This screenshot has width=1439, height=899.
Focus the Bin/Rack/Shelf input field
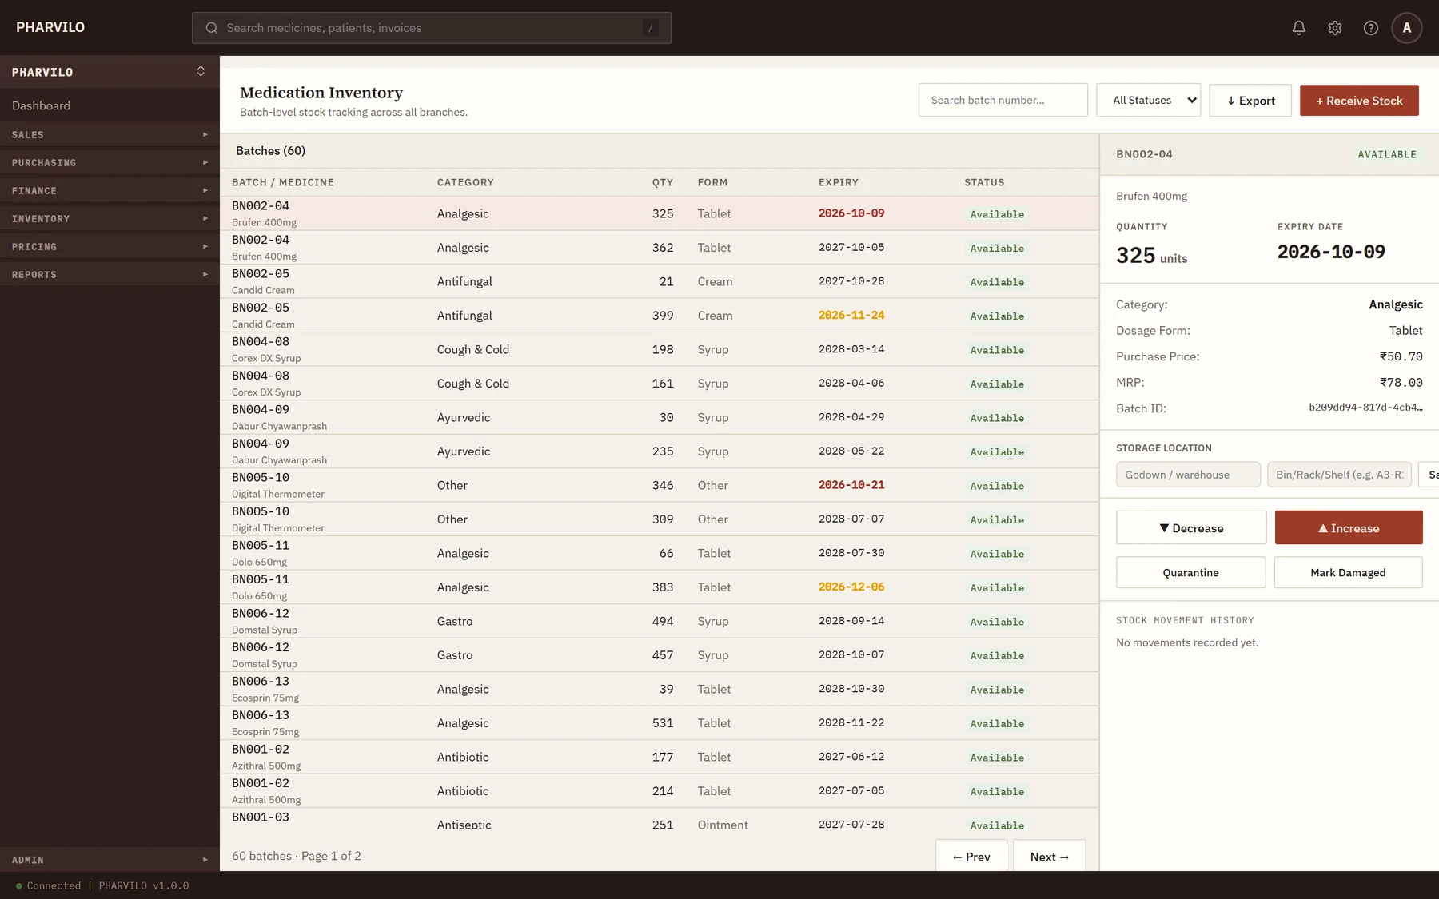click(x=1339, y=474)
